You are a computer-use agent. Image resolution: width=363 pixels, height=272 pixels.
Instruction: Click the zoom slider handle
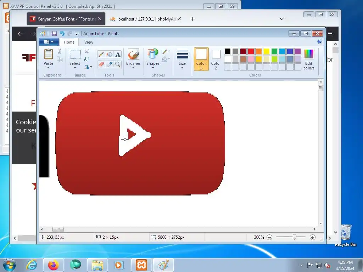coord(295,237)
